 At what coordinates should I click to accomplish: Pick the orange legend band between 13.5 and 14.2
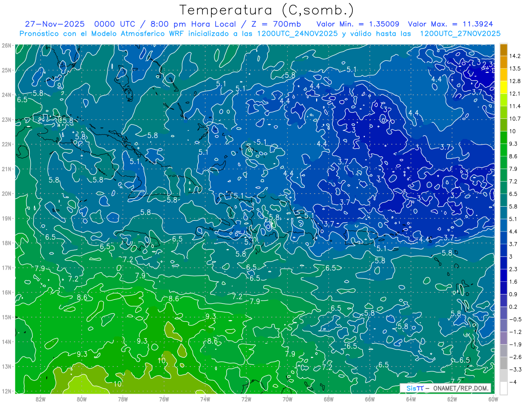tap(503, 62)
